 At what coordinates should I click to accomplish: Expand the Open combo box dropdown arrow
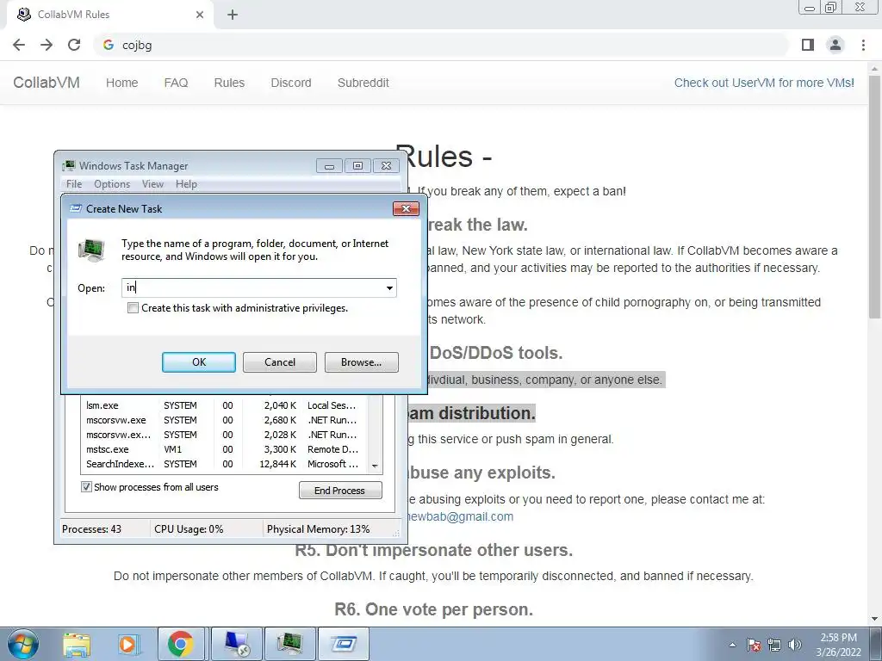[389, 287]
